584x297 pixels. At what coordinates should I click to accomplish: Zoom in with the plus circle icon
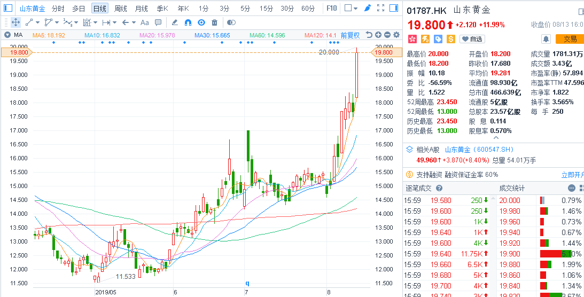coord(378,35)
